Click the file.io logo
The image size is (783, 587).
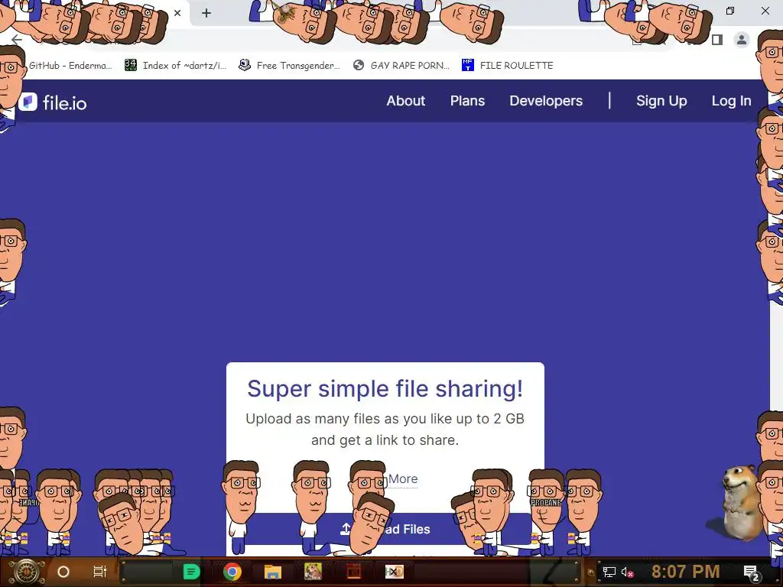(x=53, y=102)
